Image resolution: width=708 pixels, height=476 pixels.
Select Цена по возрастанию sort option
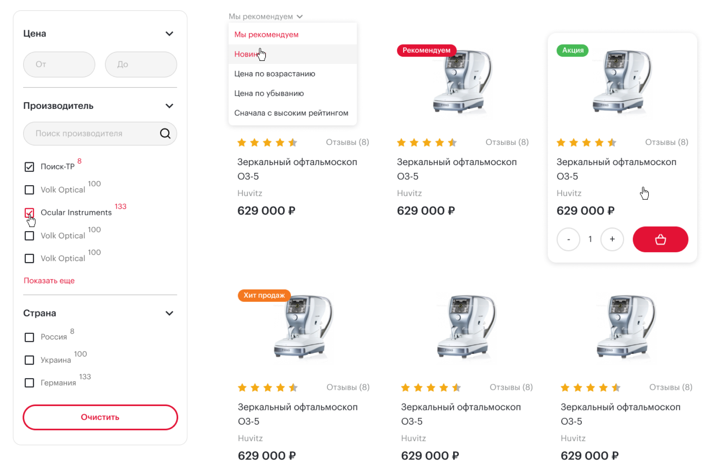tap(275, 74)
